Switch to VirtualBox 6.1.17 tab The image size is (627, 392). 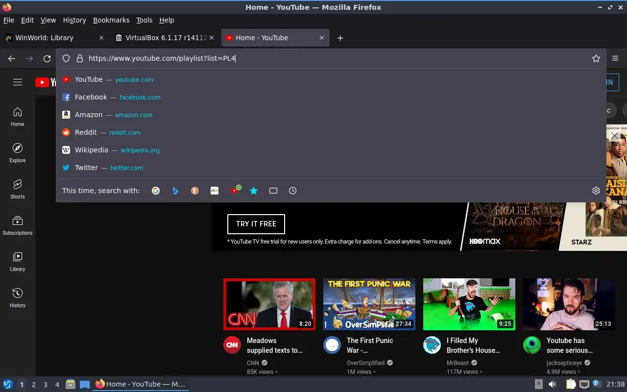click(x=166, y=38)
